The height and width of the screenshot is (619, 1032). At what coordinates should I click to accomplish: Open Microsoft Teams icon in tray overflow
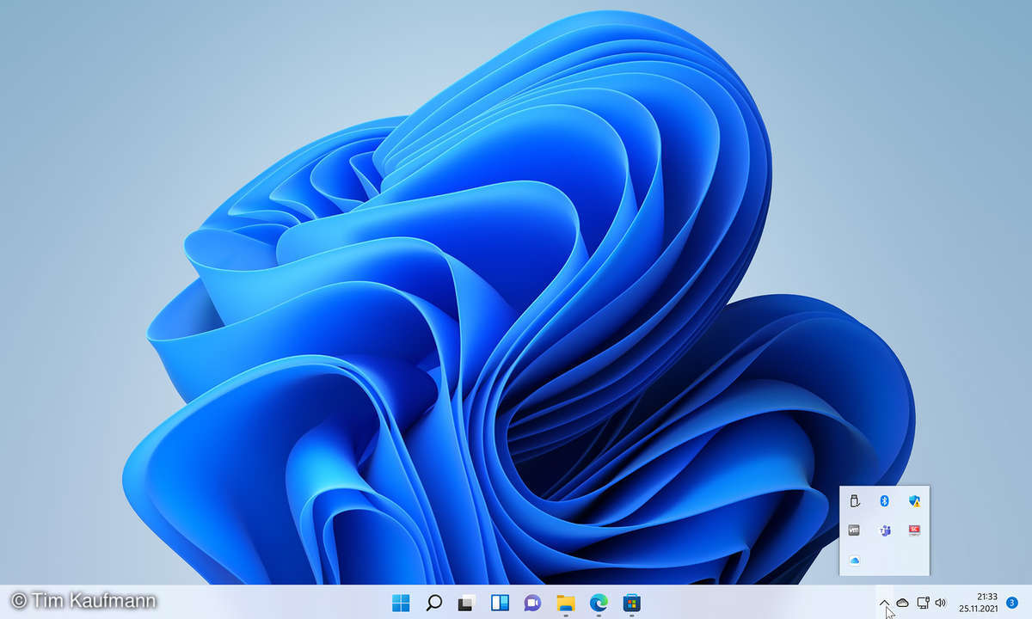[883, 530]
